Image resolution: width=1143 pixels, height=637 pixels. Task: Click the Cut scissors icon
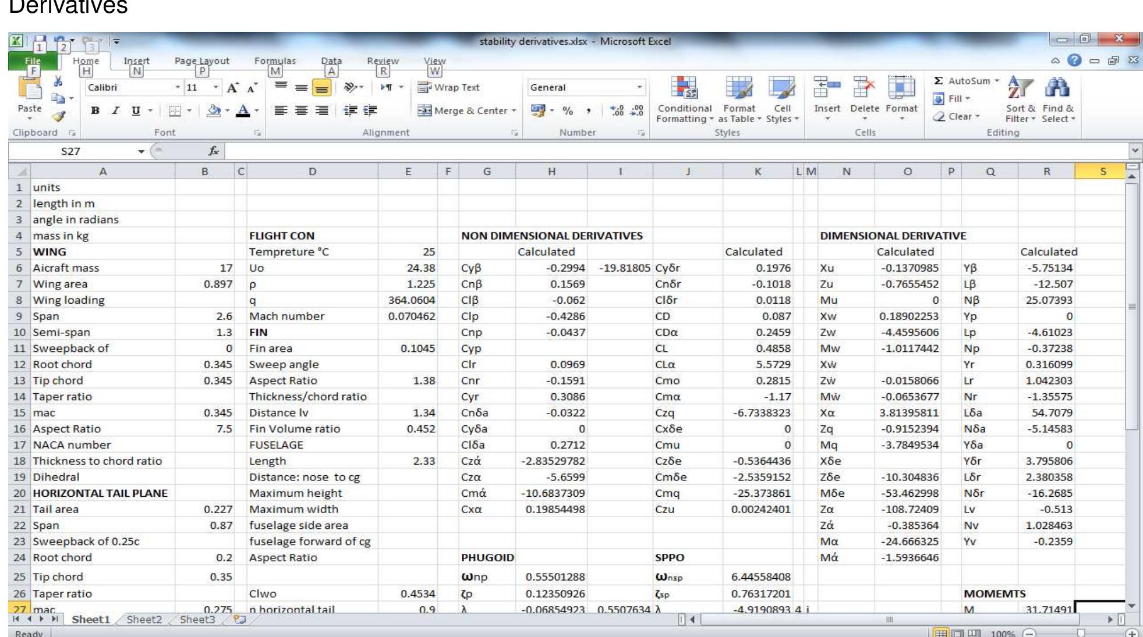coord(58,81)
